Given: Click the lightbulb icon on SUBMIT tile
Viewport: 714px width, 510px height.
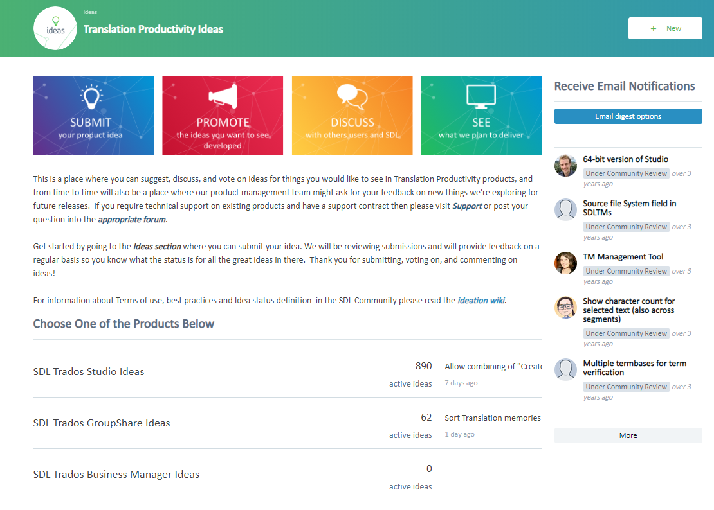Looking at the screenshot, I should click(x=91, y=96).
